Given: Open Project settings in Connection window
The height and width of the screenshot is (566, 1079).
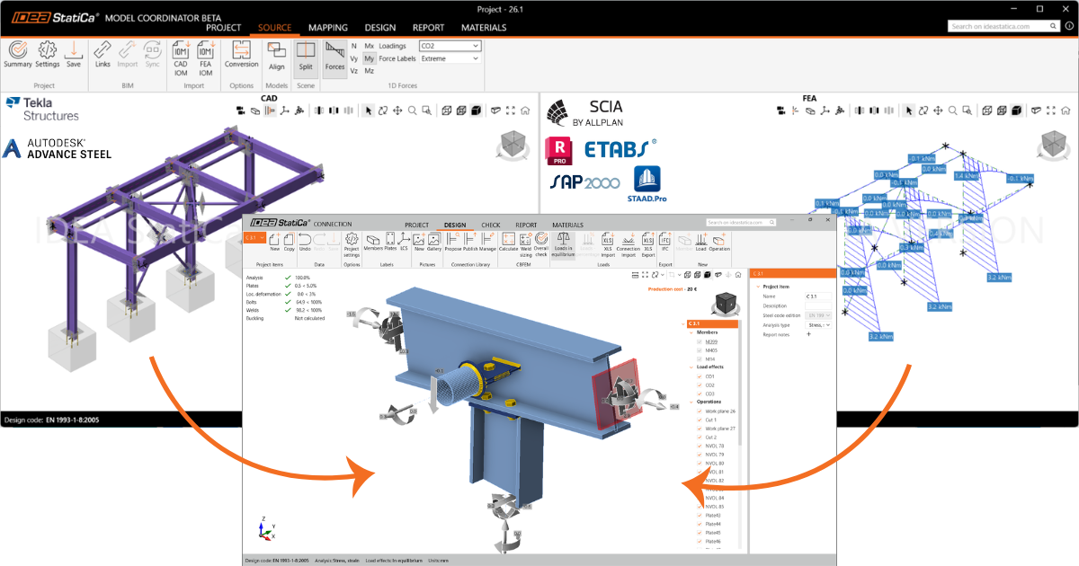Looking at the screenshot, I should point(352,243).
